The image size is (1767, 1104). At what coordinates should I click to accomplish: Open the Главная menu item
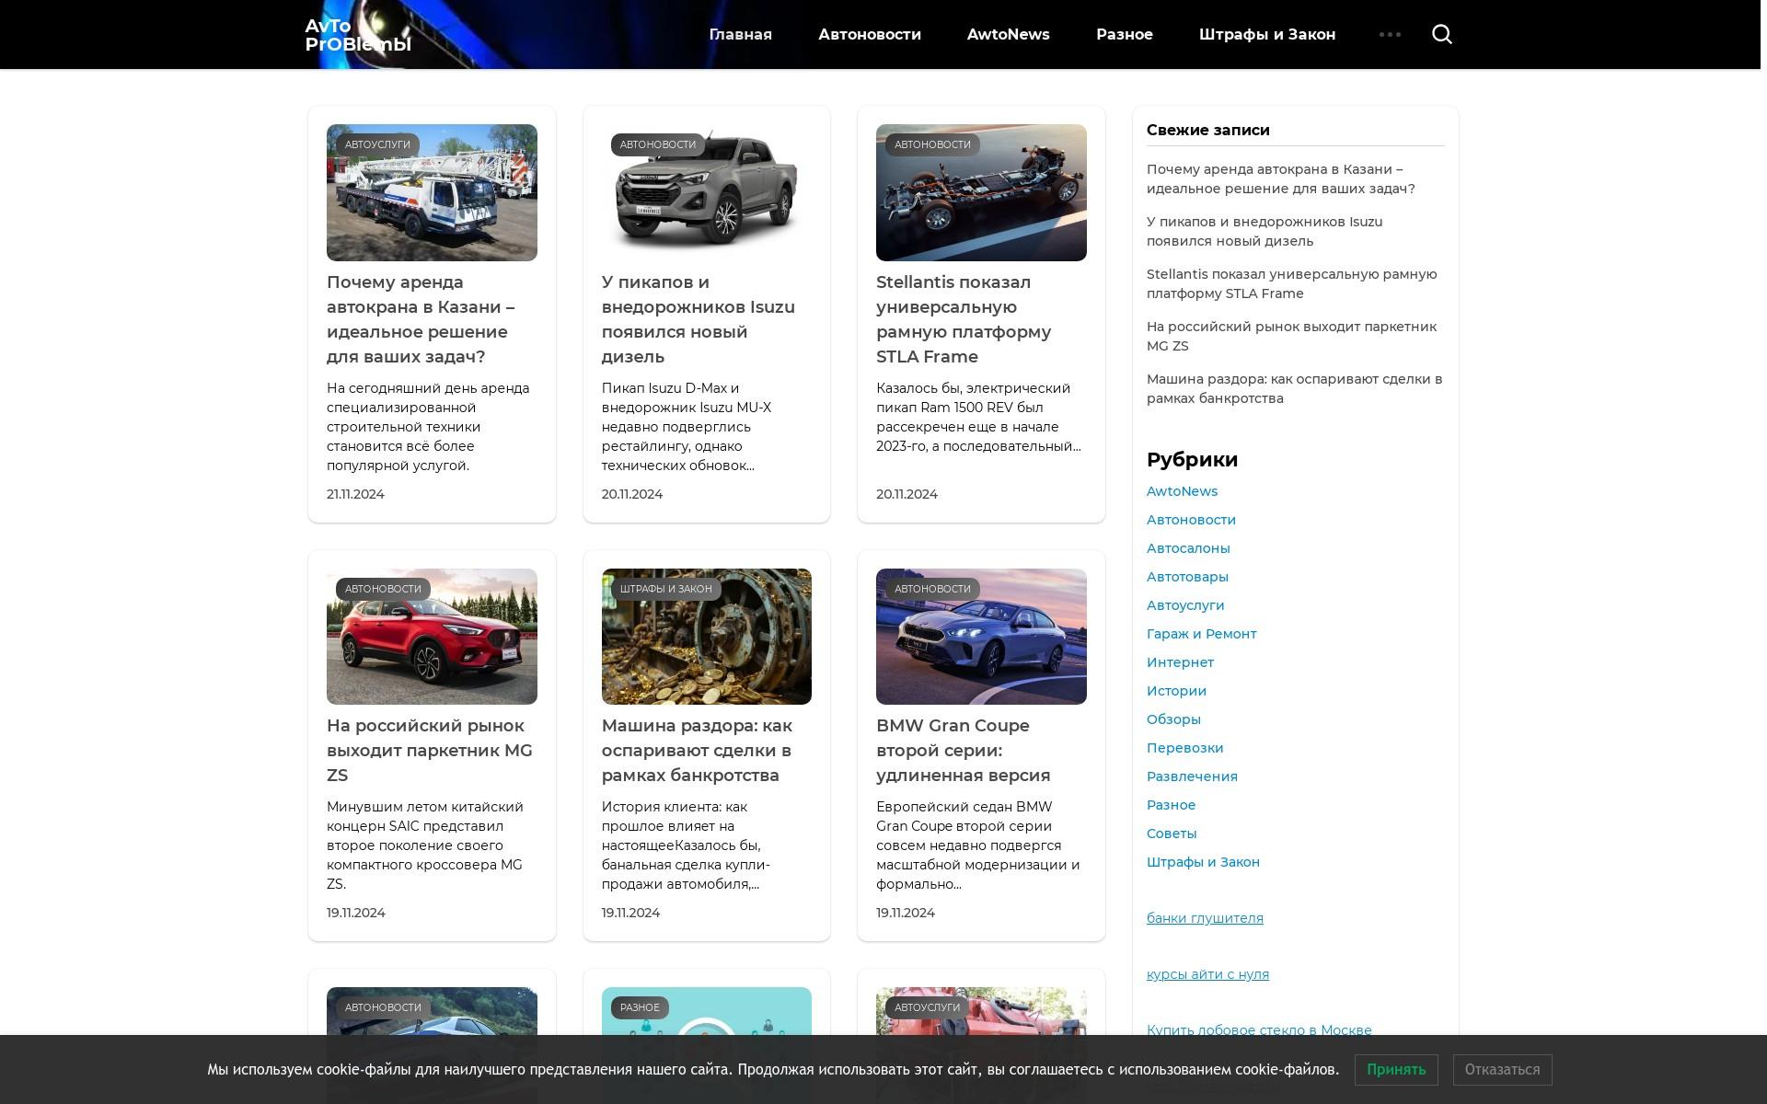point(740,35)
